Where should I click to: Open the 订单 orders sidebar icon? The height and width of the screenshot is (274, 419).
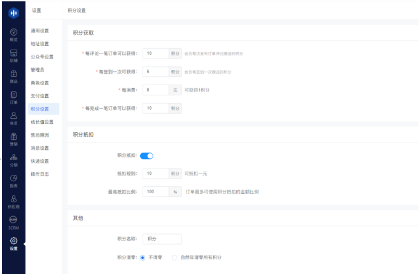(x=13, y=96)
